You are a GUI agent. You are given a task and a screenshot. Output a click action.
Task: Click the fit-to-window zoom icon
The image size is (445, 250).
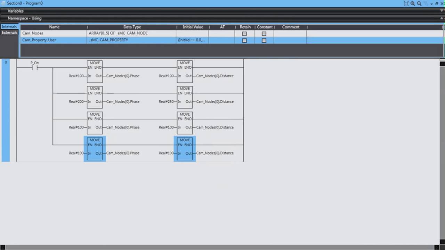(x=406, y=3)
